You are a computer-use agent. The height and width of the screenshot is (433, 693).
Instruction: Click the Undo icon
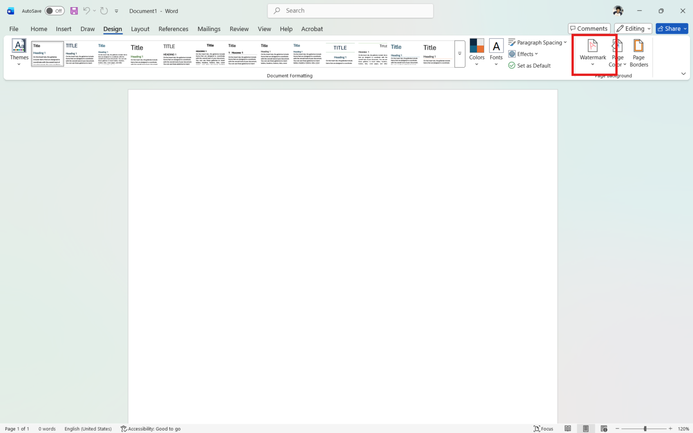click(87, 11)
